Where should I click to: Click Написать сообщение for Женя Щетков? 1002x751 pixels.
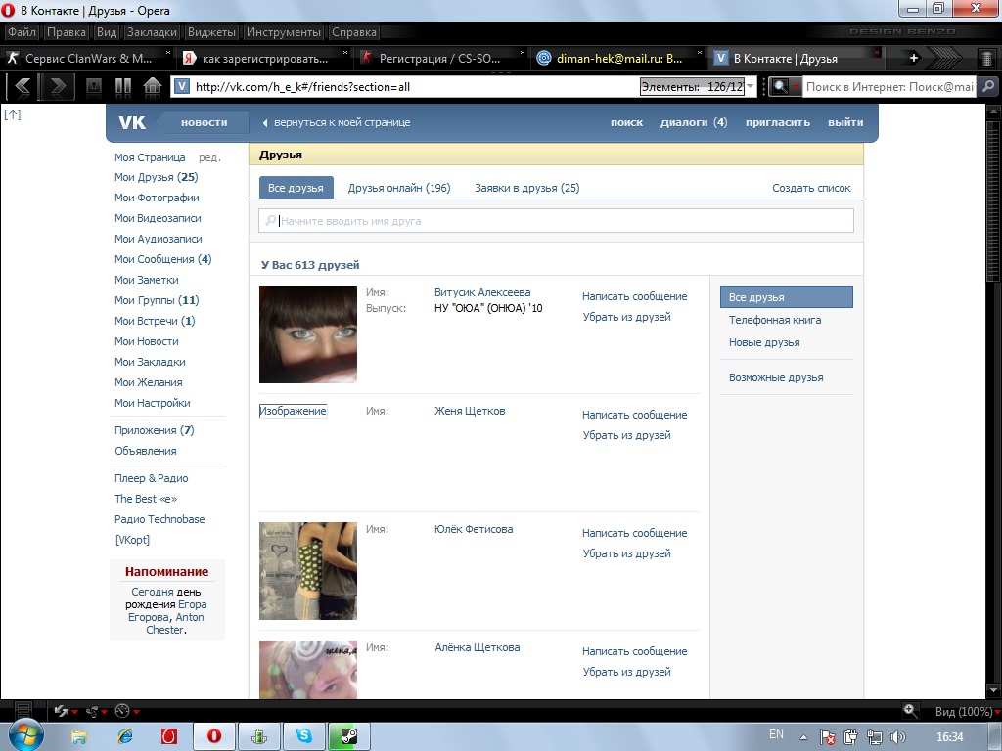tap(634, 415)
